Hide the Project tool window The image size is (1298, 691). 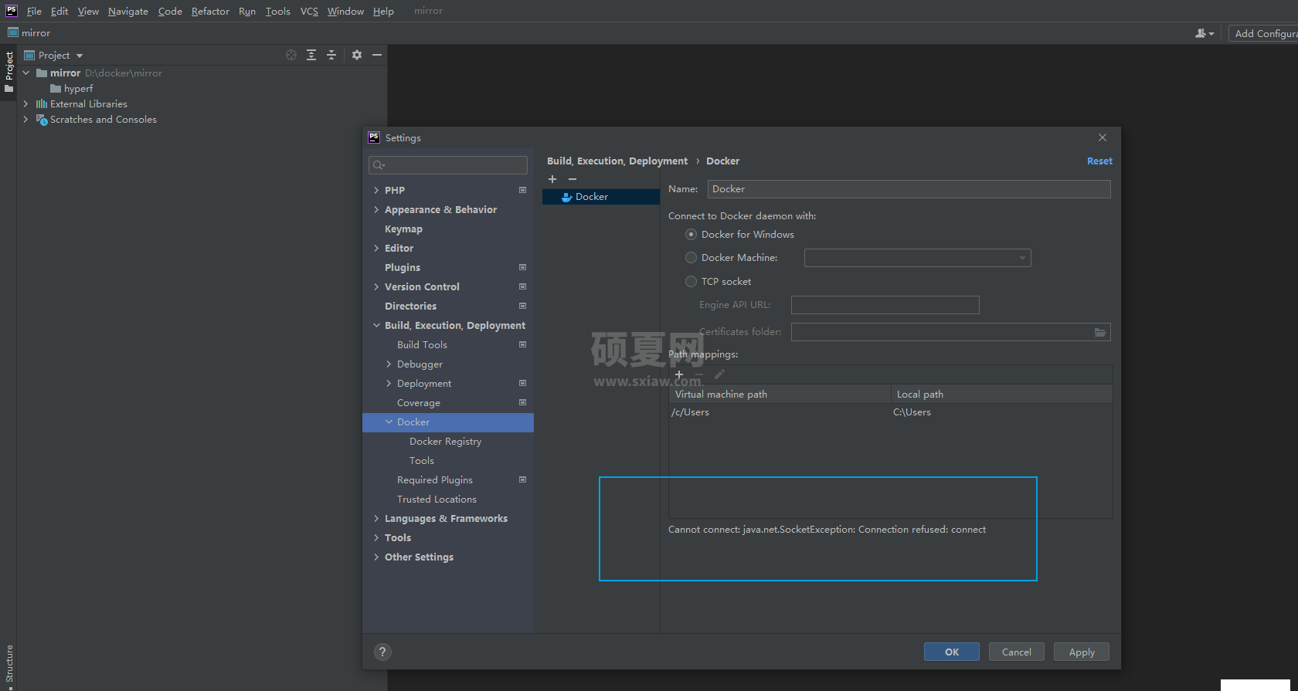pyautogui.click(x=377, y=55)
